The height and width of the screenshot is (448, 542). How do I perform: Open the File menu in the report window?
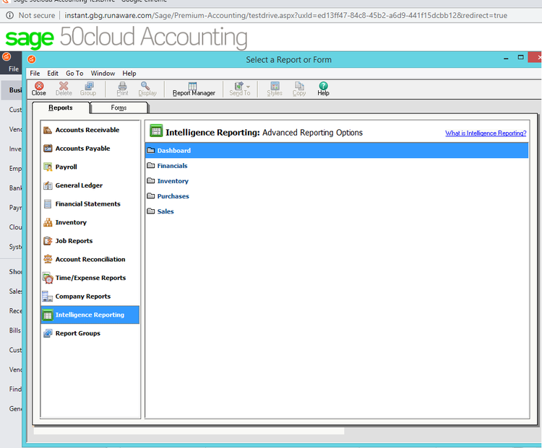(35, 74)
